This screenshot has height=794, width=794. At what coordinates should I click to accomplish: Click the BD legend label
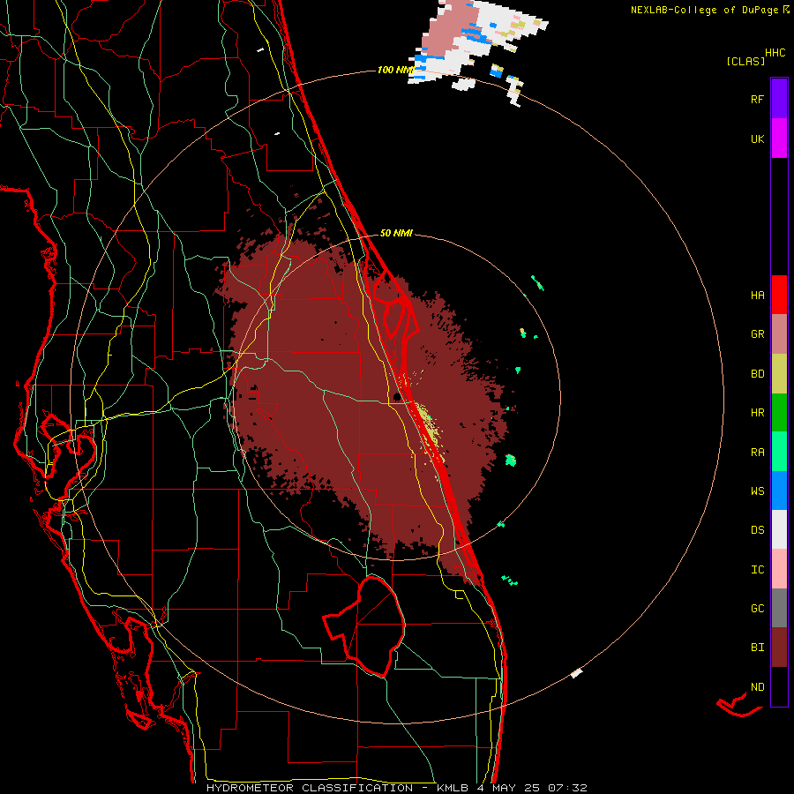coord(758,374)
